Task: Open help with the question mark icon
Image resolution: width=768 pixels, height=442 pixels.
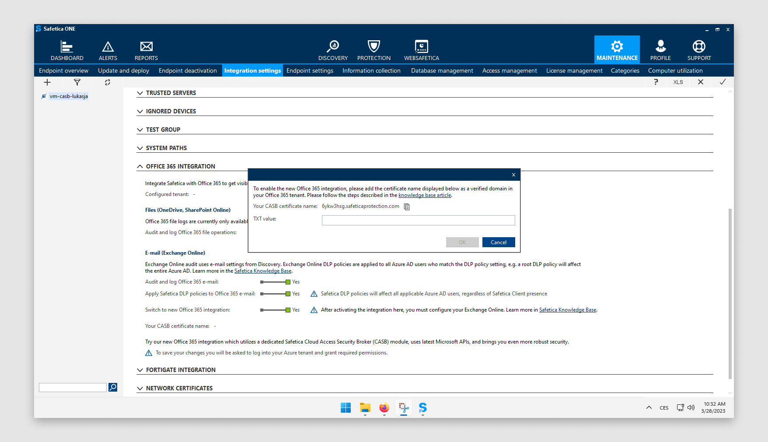Action: click(656, 82)
